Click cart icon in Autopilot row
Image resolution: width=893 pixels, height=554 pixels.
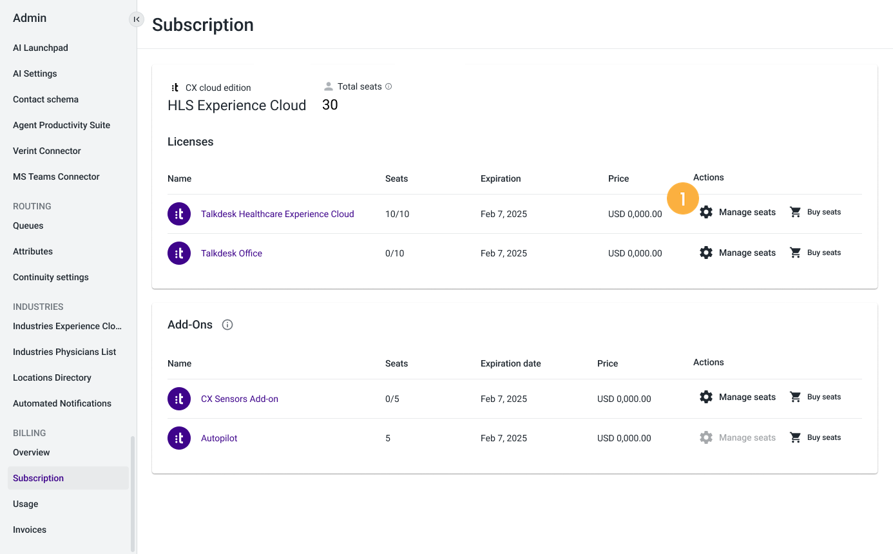796,437
